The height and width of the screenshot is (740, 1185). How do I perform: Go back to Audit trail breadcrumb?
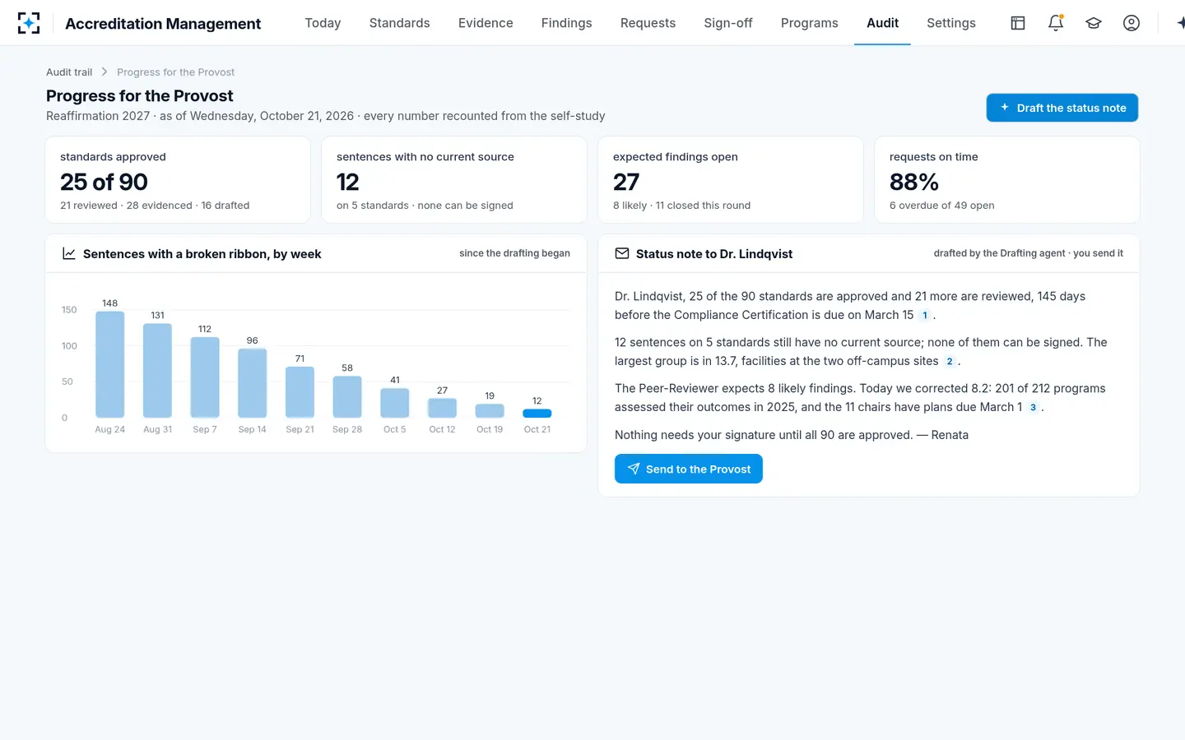point(69,72)
